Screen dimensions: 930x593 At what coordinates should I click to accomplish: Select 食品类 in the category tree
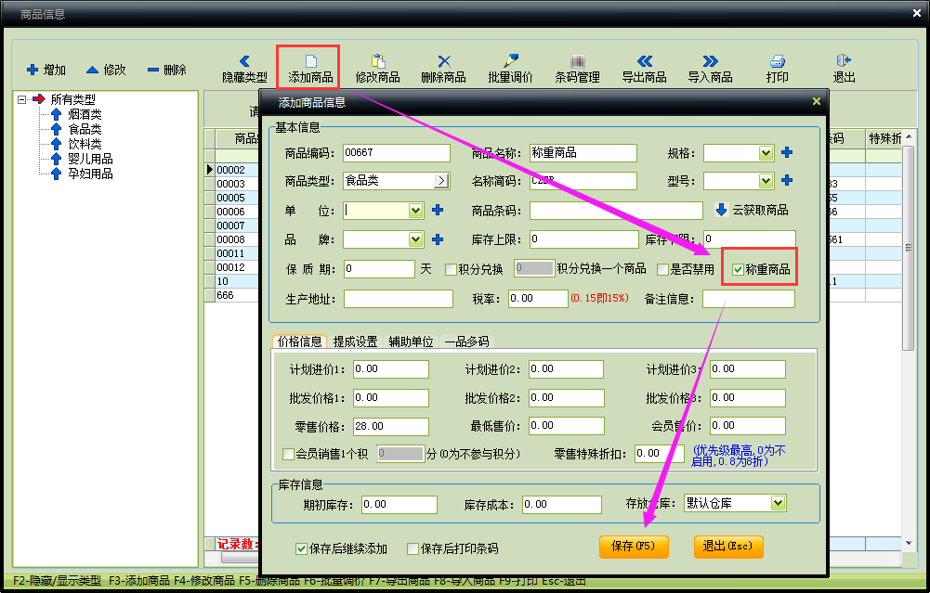(x=85, y=129)
